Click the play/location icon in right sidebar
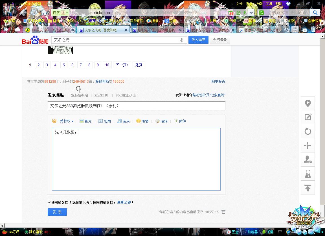Screen dimensions: 325x236 click(x=308, y=103)
